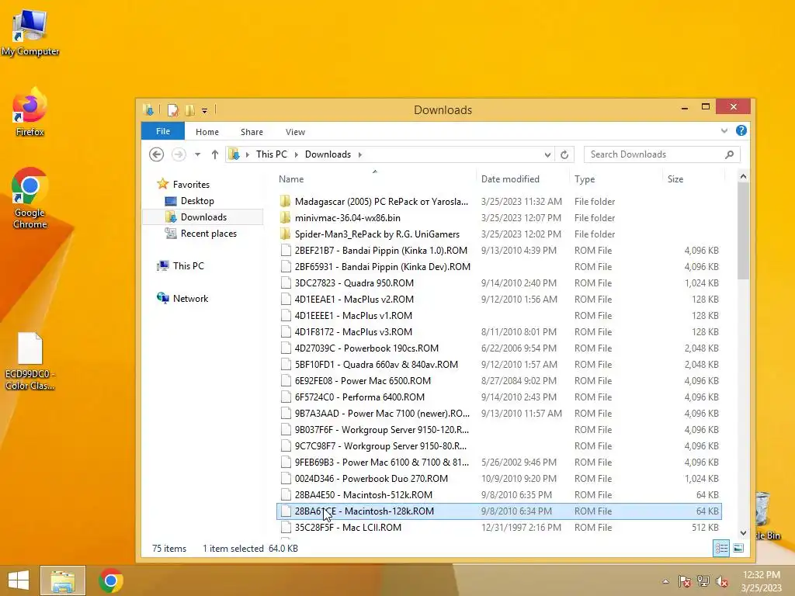The image size is (795, 596).
Task: Select 6E92FE08 - Power Mac 6500.ROM
Action: (499, 380)
